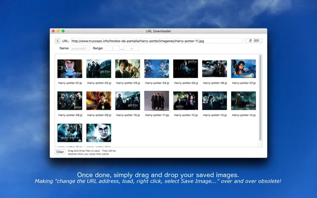Focus the URL address field
The image size is (317, 198).
point(157,41)
